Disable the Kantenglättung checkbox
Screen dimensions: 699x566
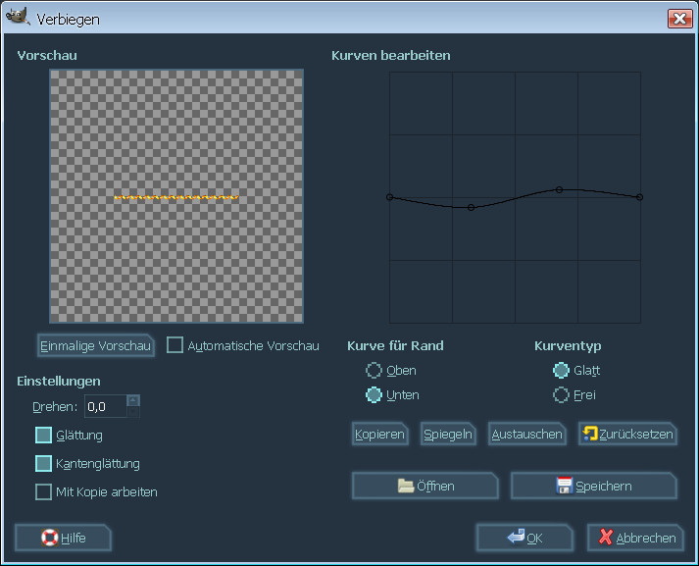[x=44, y=463]
